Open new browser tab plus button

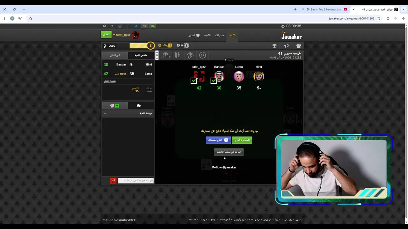pyautogui.click(x=295, y=10)
